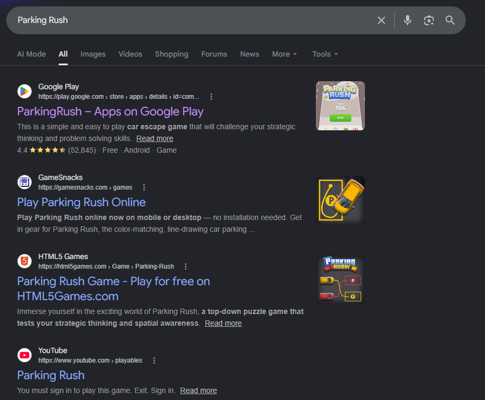Image resolution: width=485 pixels, height=400 pixels.
Task: Open the three-dot menu for HTML5 Games result
Action: [x=186, y=266]
